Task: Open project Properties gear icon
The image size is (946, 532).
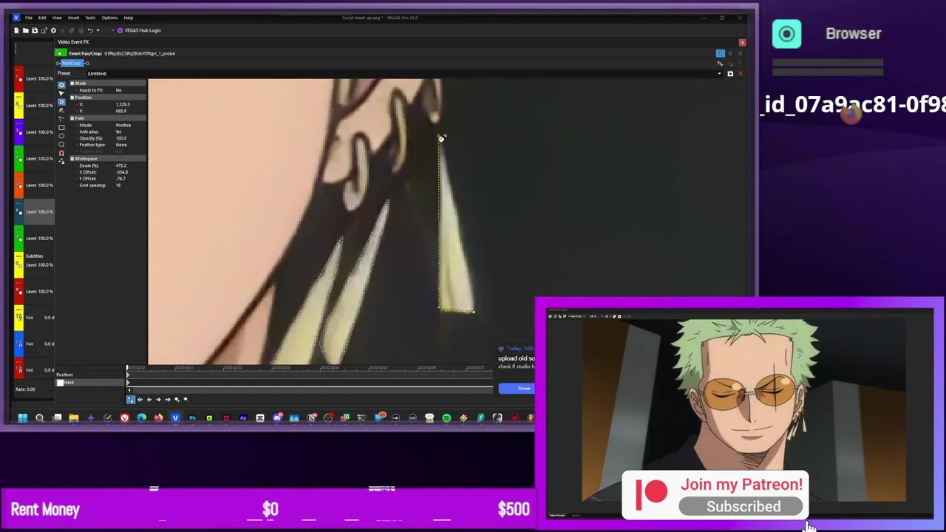Action: (x=53, y=30)
